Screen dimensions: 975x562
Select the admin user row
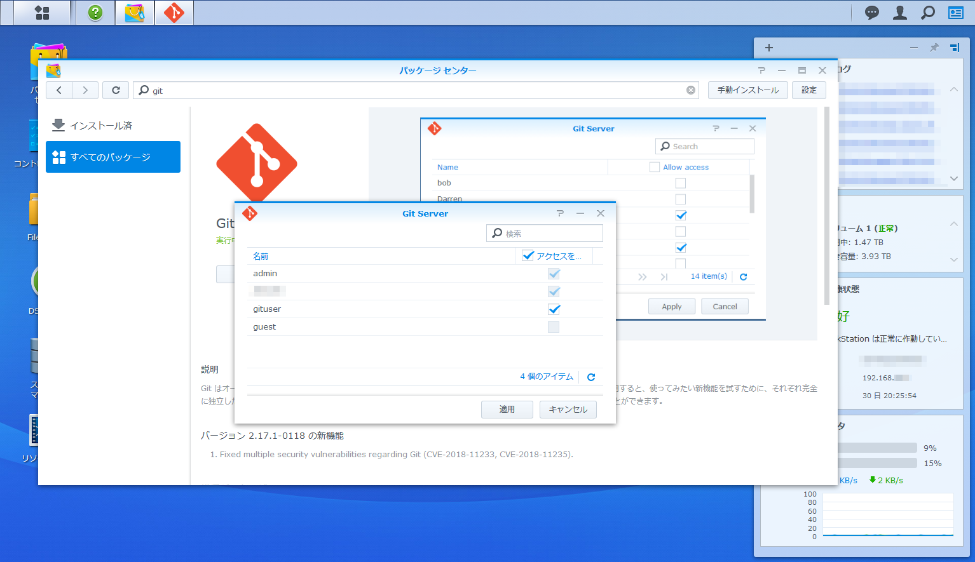click(425, 274)
